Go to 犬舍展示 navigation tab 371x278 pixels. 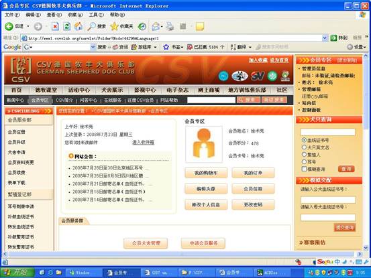coord(112,90)
